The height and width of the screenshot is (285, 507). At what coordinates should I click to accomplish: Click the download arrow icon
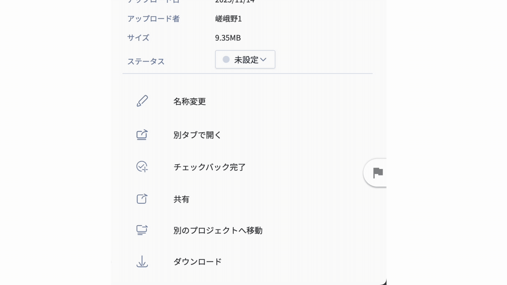[x=142, y=262]
